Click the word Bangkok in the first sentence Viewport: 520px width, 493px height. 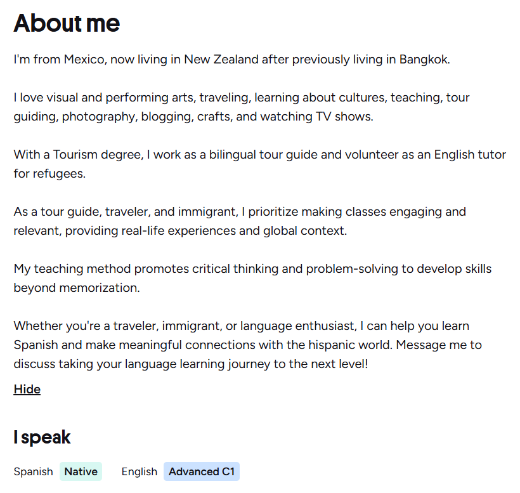pyautogui.click(x=424, y=60)
